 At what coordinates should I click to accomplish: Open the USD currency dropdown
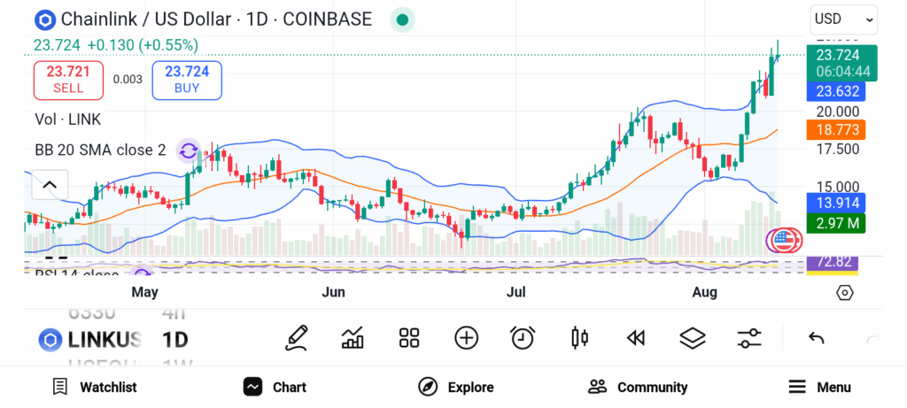pos(843,19)
